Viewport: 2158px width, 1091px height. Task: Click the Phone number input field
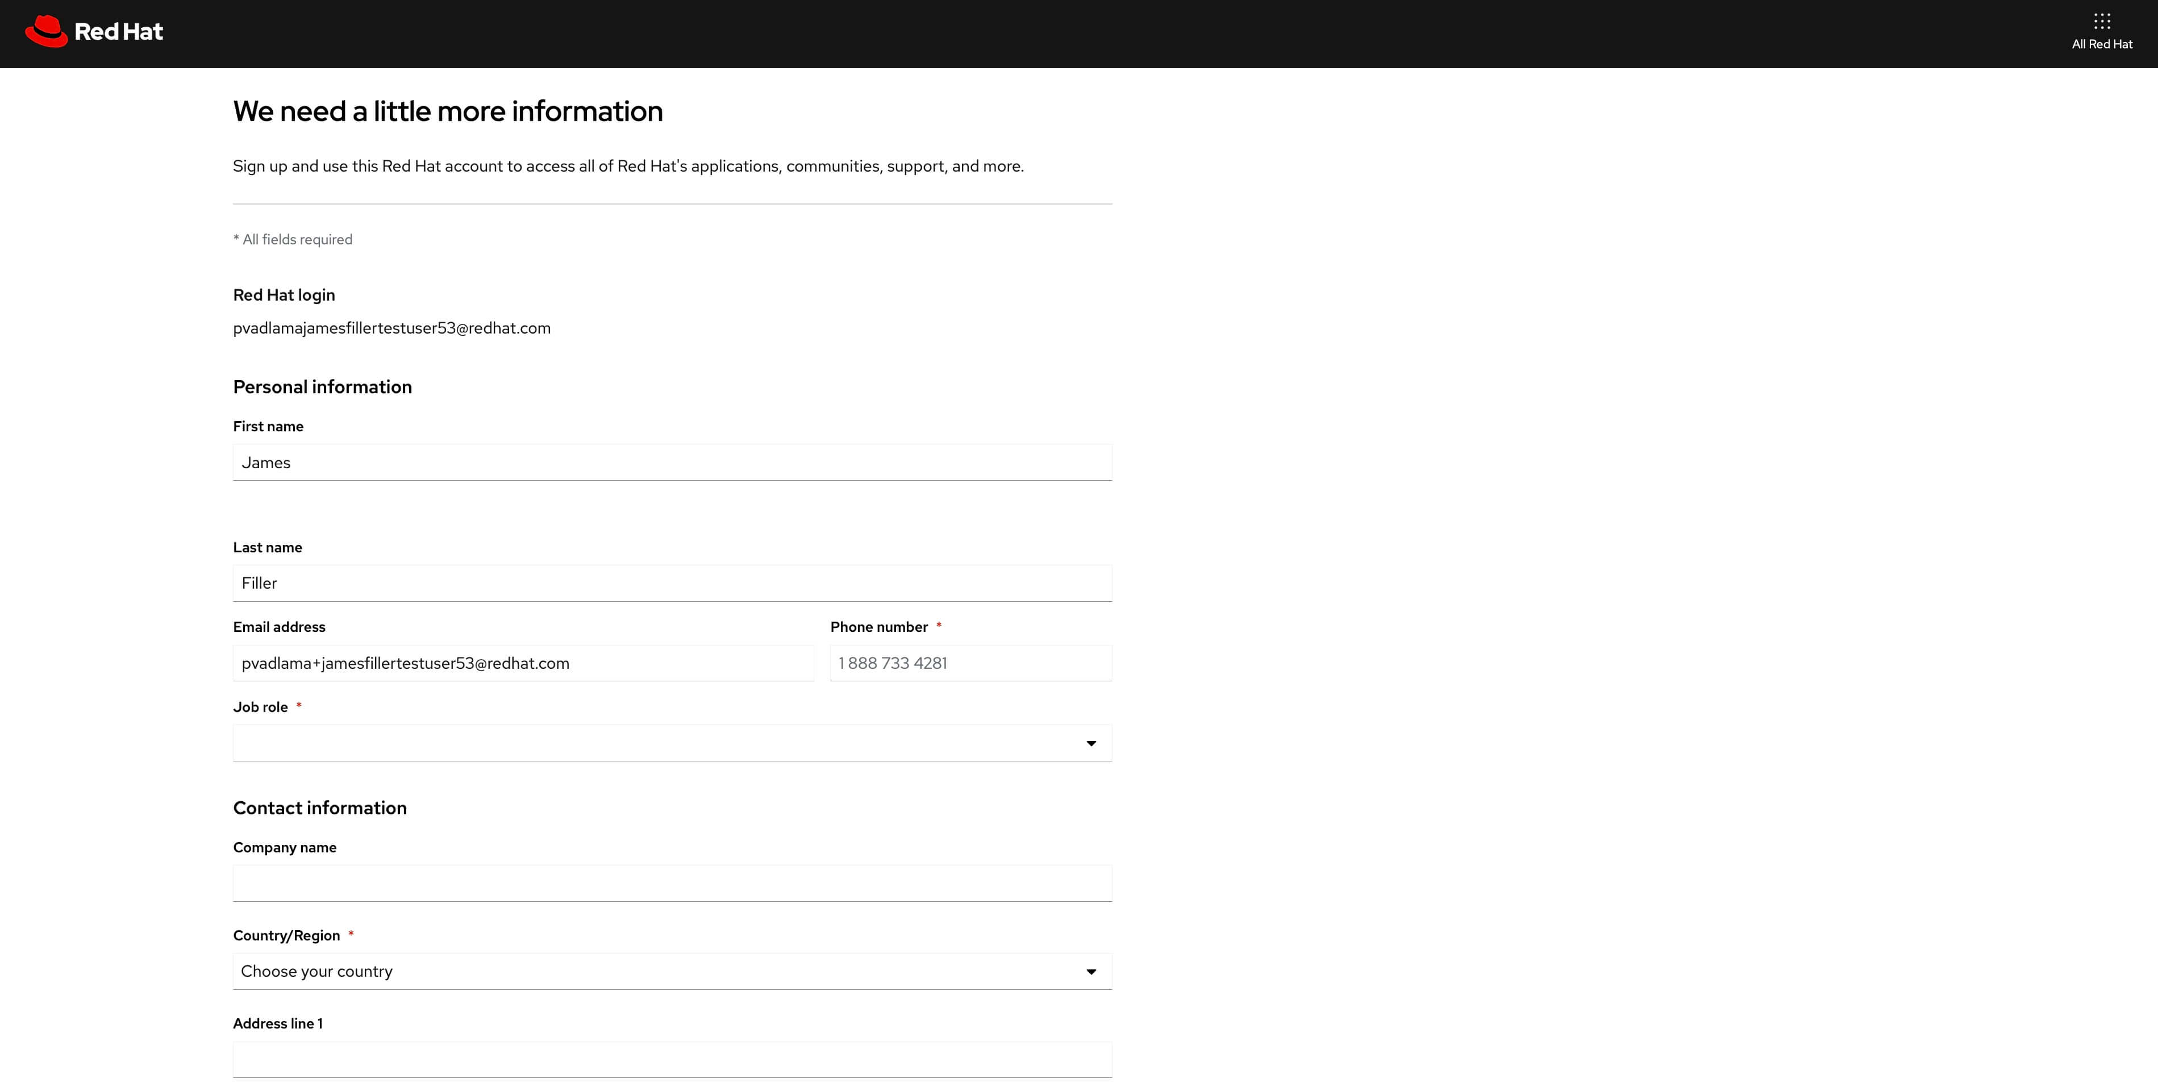970,663
